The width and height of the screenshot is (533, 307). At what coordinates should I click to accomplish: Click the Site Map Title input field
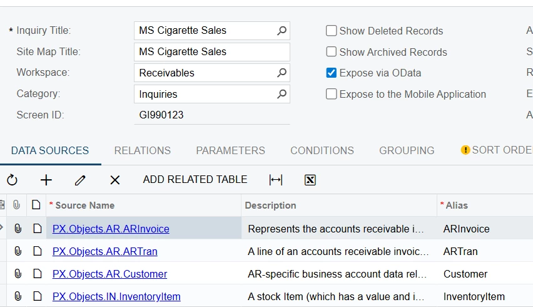pos(211,51)
